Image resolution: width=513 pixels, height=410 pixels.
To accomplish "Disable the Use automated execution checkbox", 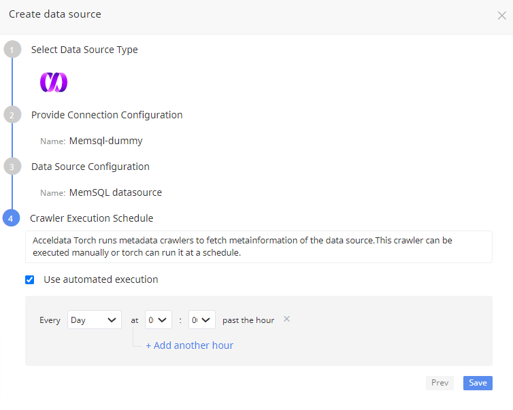I will (x=30, y=279).
